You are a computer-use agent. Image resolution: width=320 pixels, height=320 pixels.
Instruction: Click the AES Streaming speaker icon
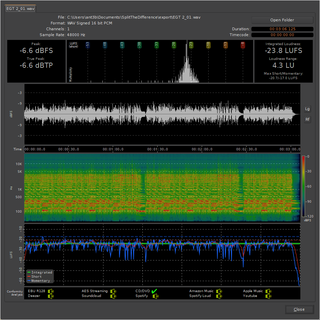click(x=113, y=291)
